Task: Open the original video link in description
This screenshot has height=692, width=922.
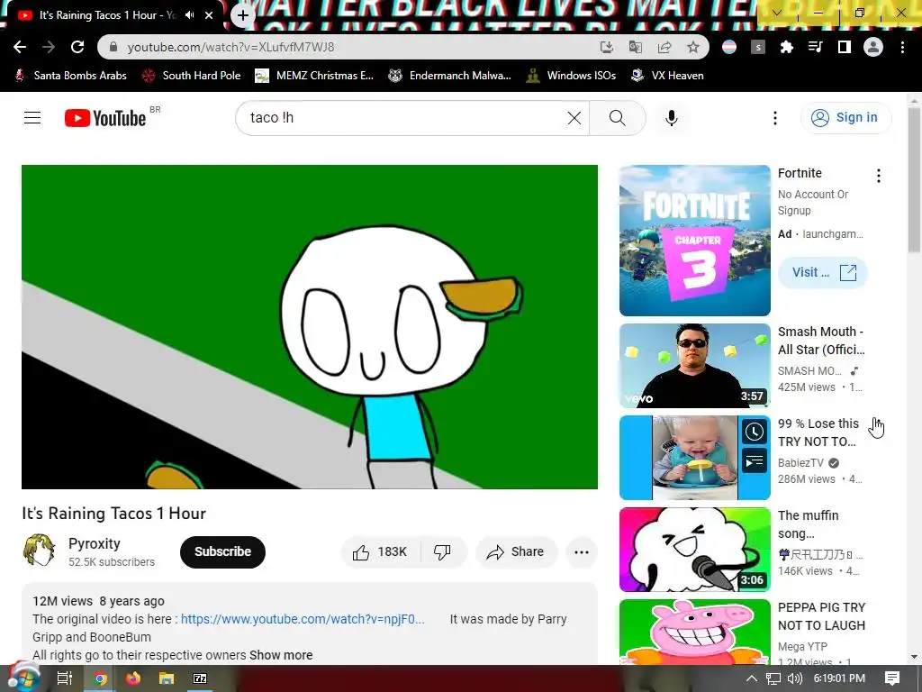Action: click(303, 619)
